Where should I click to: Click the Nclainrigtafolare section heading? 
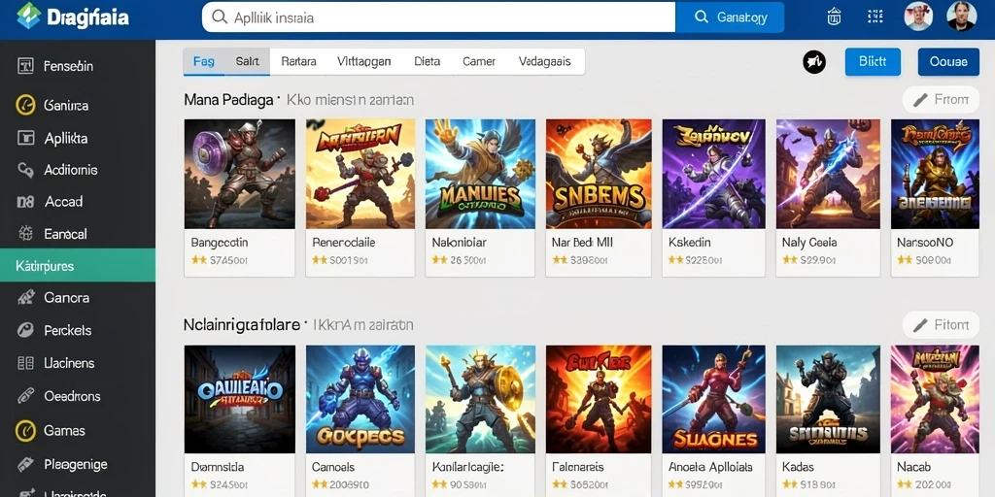click(242, 325)
